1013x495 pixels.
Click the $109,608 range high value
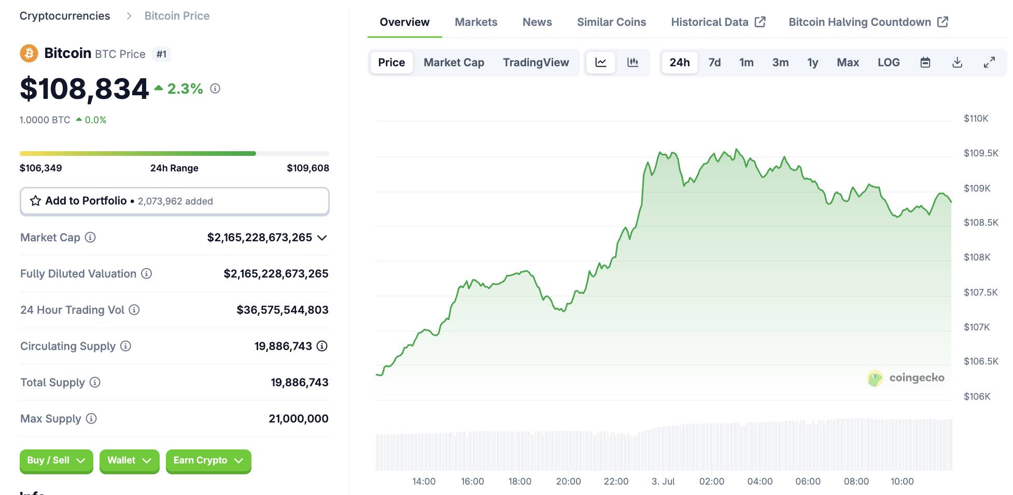click(x=308, y=168)
